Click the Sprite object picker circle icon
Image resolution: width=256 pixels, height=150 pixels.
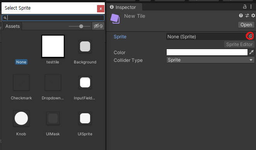[251, 36]
